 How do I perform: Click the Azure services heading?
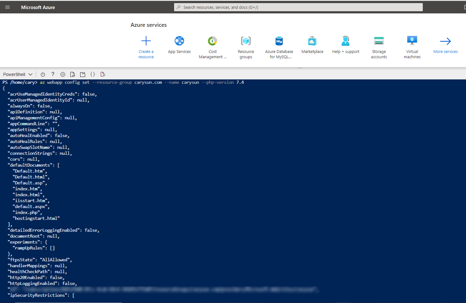click(148, 25)
